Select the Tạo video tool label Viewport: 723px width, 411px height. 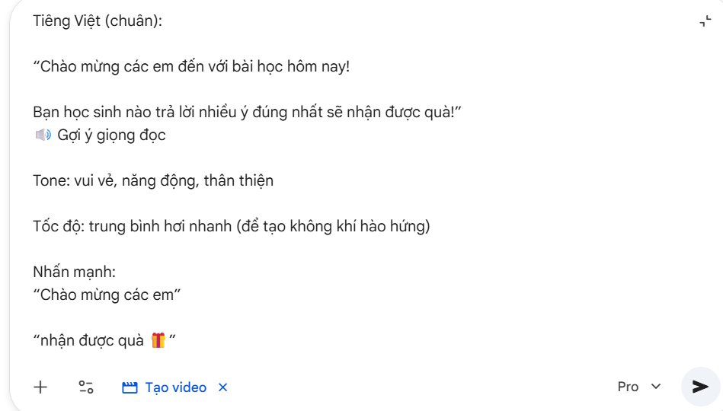[176, 387]
